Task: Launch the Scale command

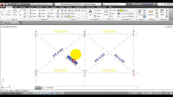Action: tap(42, 16)
